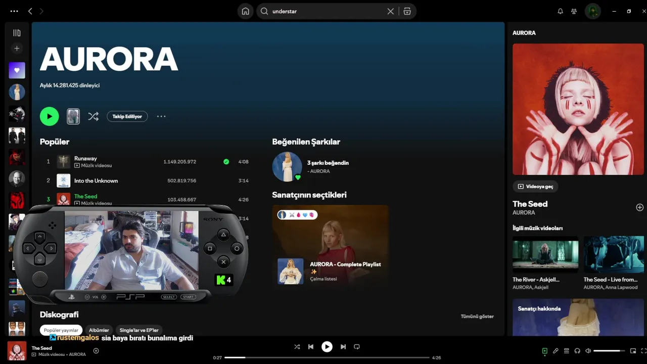Open connect to a device icon

point(577,351)
